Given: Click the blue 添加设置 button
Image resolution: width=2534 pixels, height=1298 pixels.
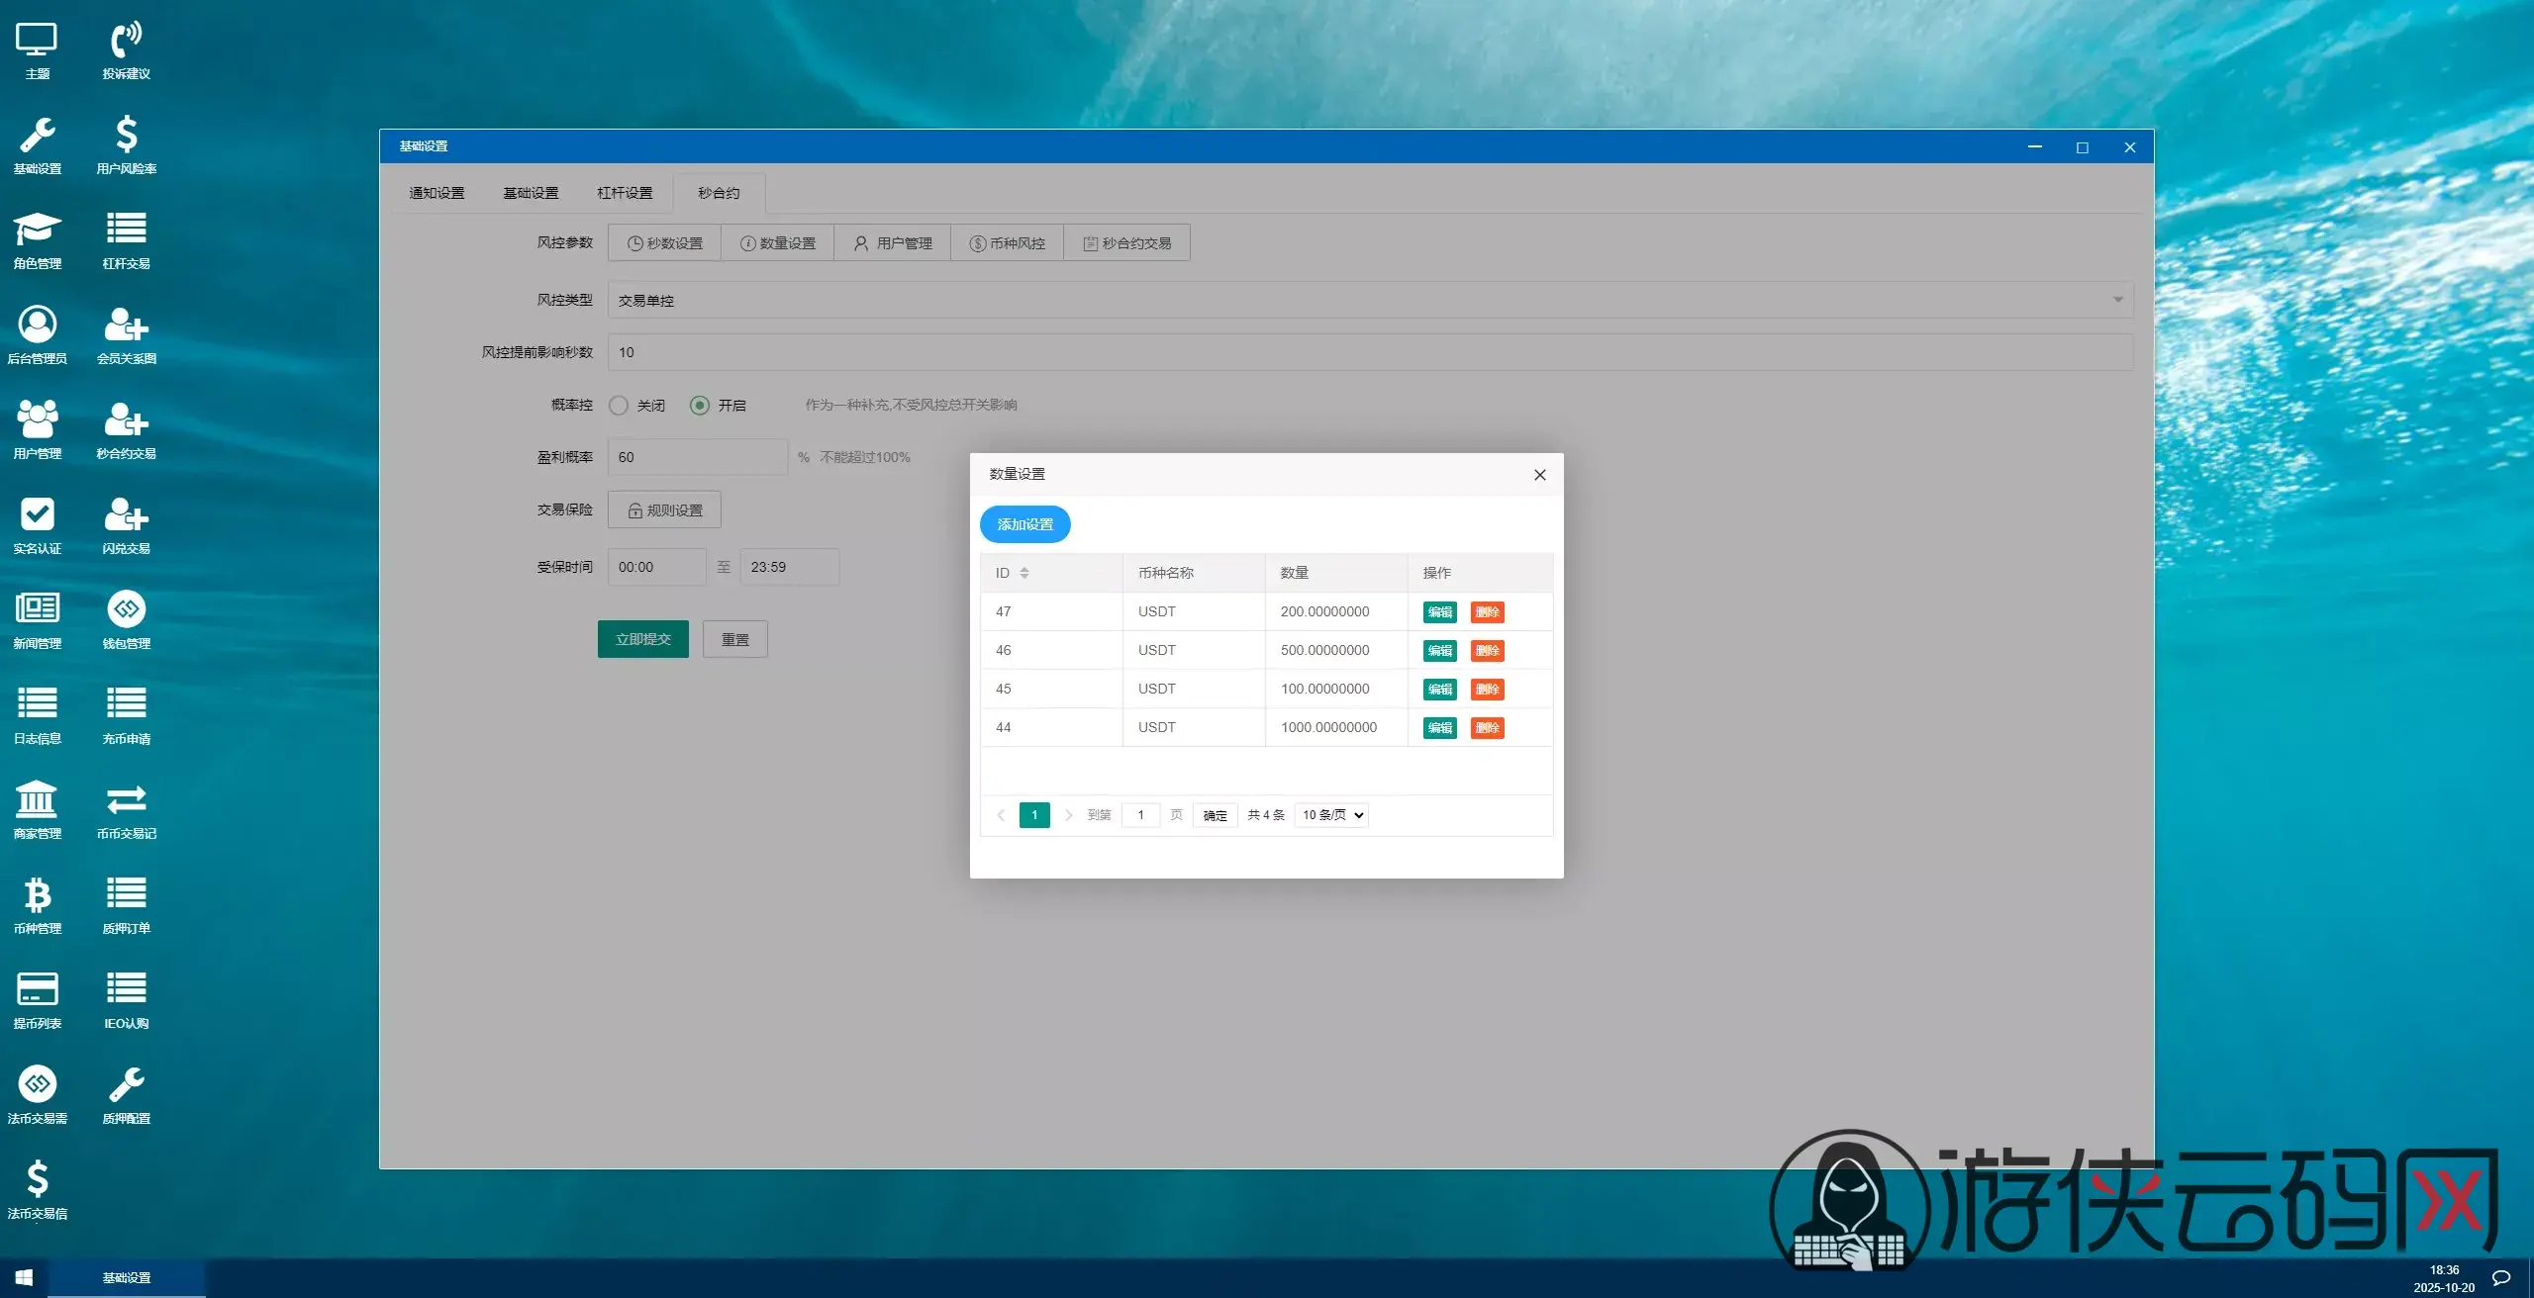Looking at the screenshot, I should coord(1024,524).
